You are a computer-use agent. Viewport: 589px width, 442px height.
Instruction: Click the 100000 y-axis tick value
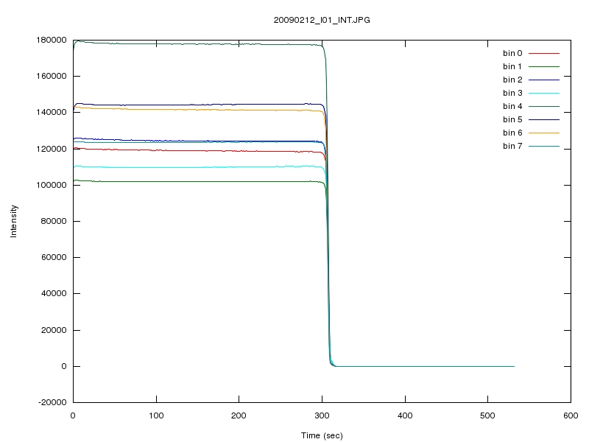click(52, 185)
